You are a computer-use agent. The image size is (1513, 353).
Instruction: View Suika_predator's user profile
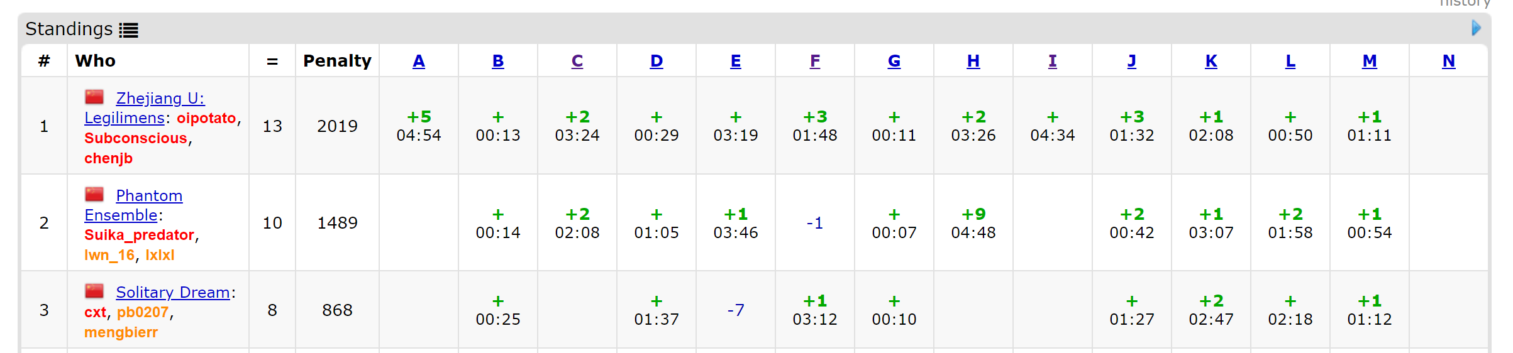click(139, 235)
